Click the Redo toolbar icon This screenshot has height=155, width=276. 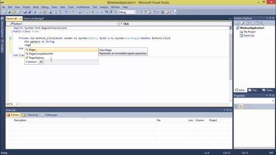point(73,12)
